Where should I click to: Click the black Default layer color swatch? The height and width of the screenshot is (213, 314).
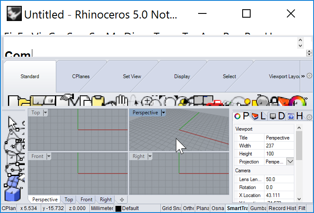coord(118,209)
